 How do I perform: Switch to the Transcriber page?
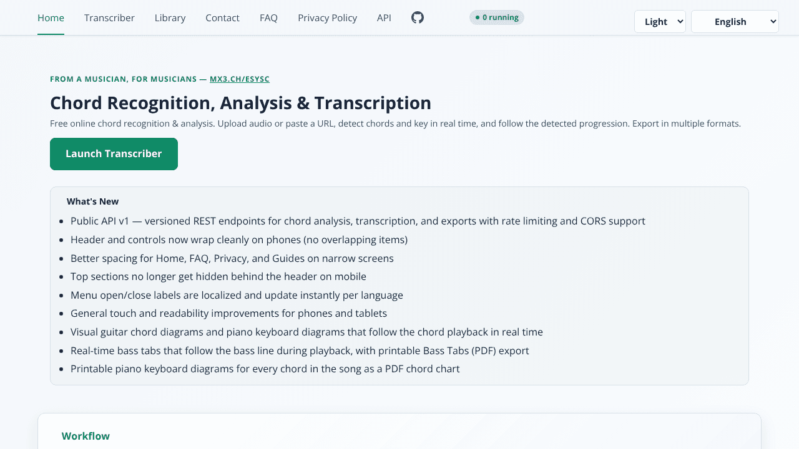pos(109,18)
